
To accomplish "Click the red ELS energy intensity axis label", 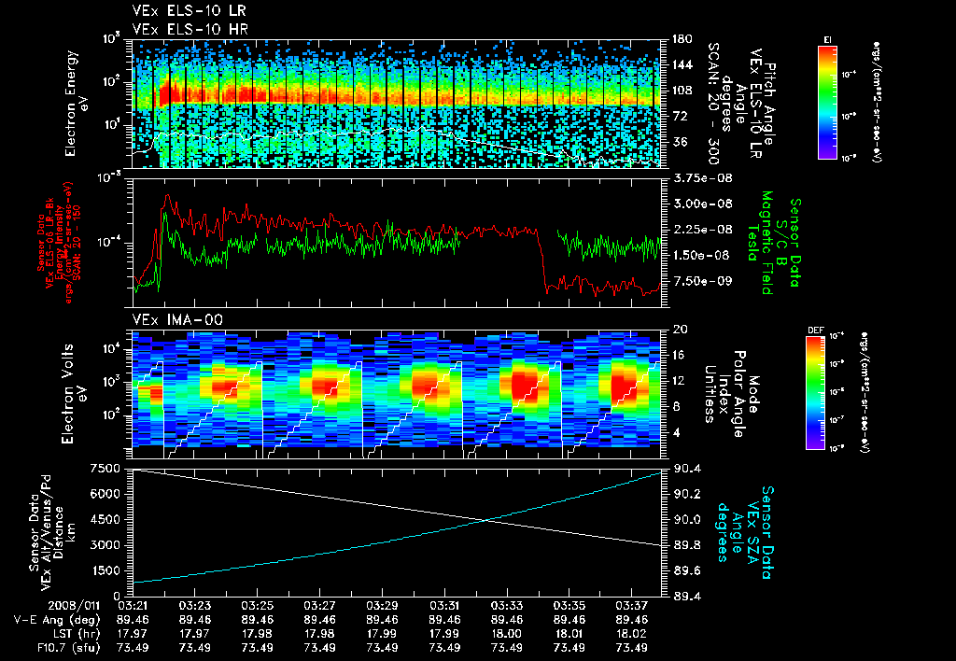I will coord(59,243).
